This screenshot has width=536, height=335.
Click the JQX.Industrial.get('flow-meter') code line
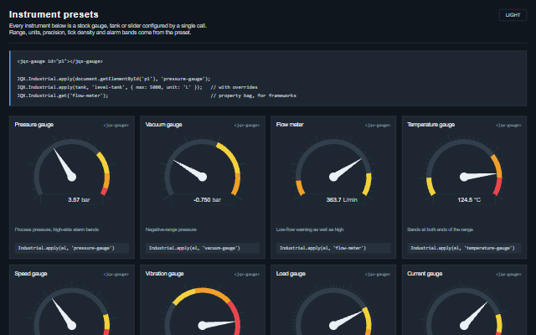(x=63, y=96)
